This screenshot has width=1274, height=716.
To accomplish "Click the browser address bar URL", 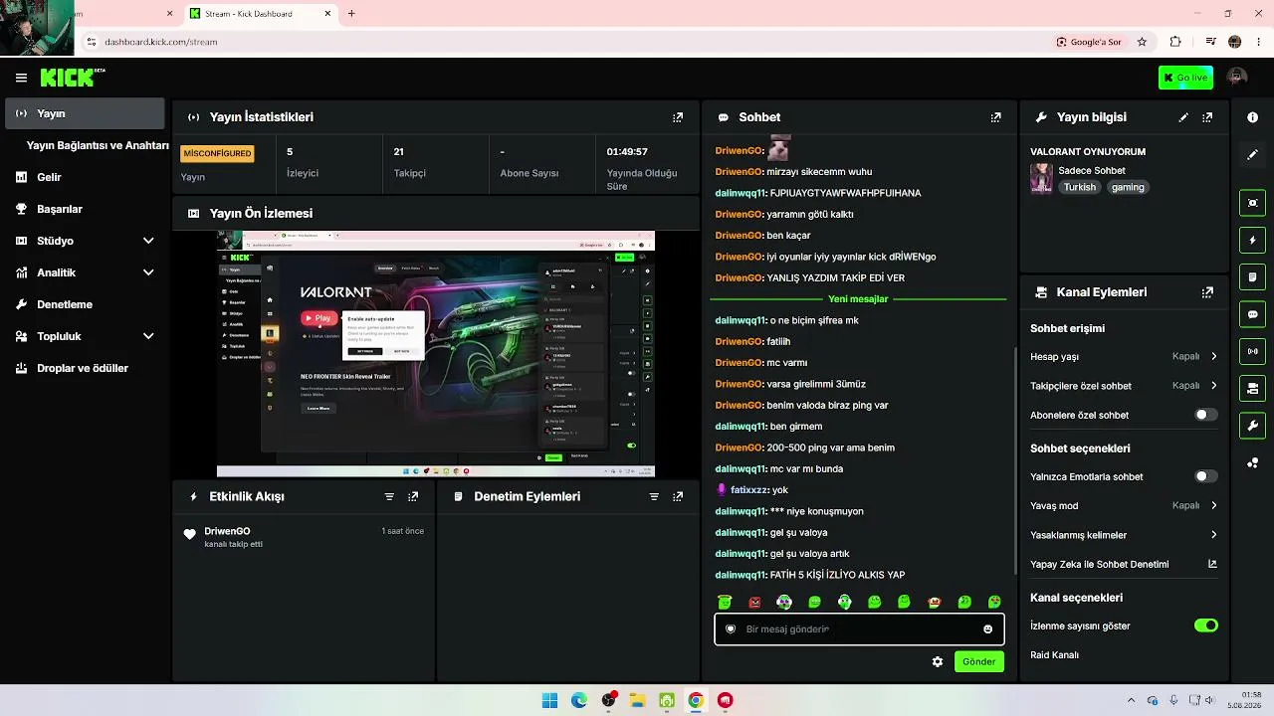I will [161, 42].
